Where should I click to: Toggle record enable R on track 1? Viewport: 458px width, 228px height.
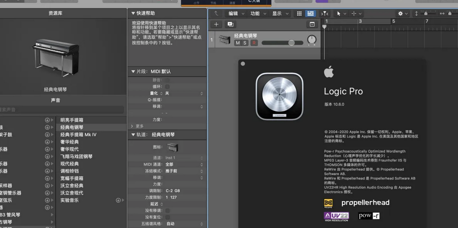point(254,43)
